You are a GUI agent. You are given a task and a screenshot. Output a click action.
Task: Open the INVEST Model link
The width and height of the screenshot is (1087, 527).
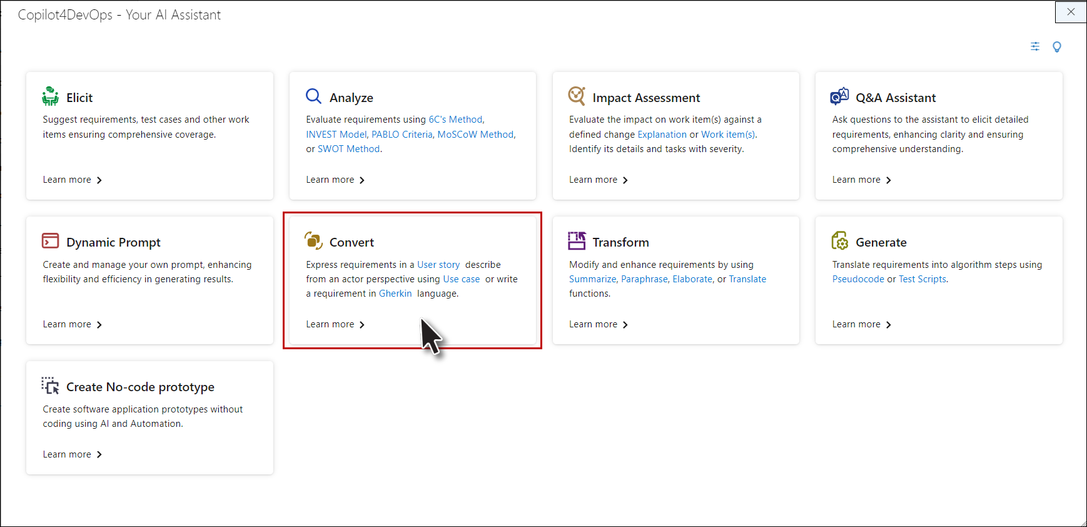(x=336, y=135)
